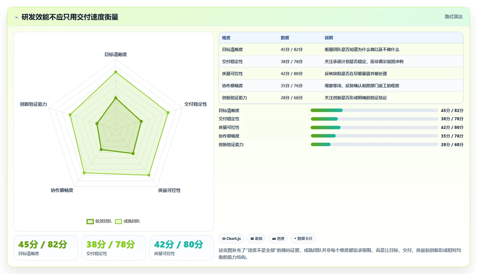
Task: Click the 创新验证能力 progress bar
Action: coord(374,145)
